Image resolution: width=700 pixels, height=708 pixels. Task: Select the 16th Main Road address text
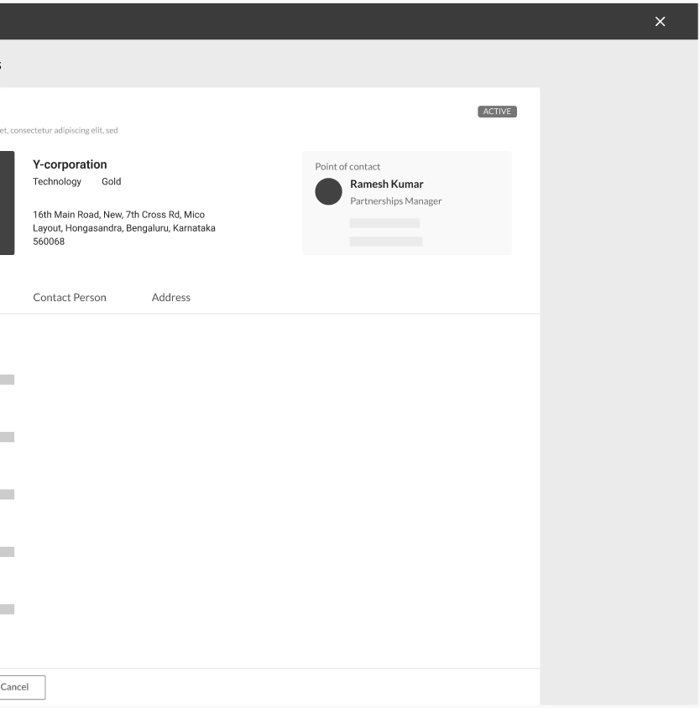[124, 228]
